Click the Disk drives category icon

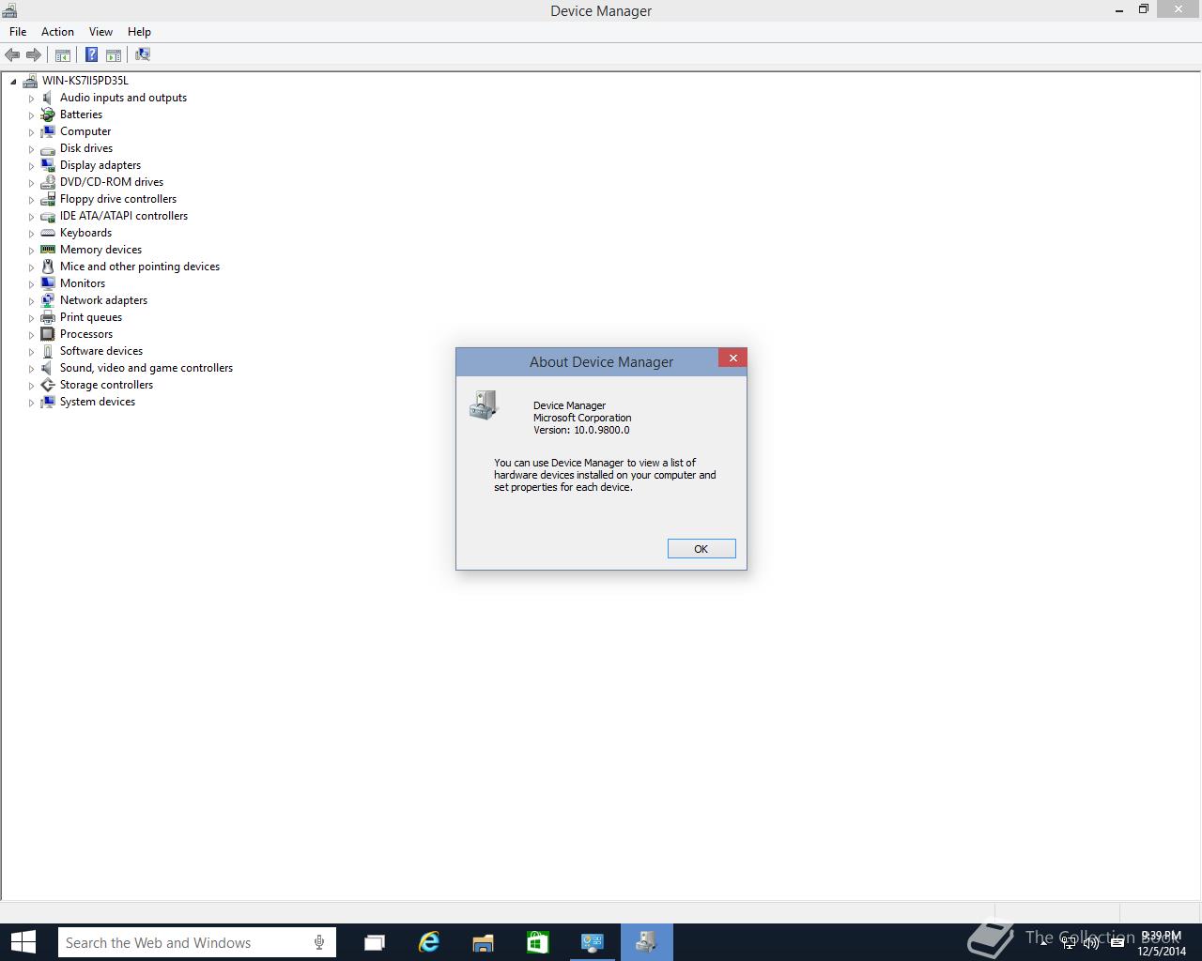48,148
